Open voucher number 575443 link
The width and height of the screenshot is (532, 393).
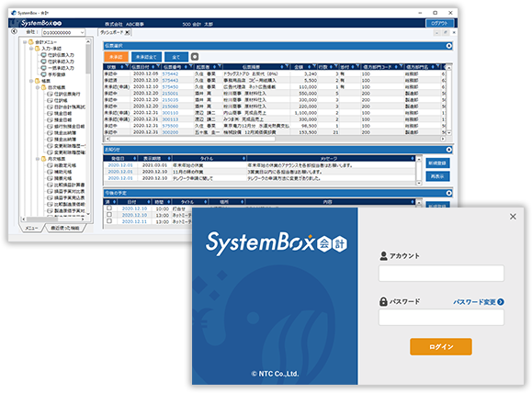click(x=170, y=81)
